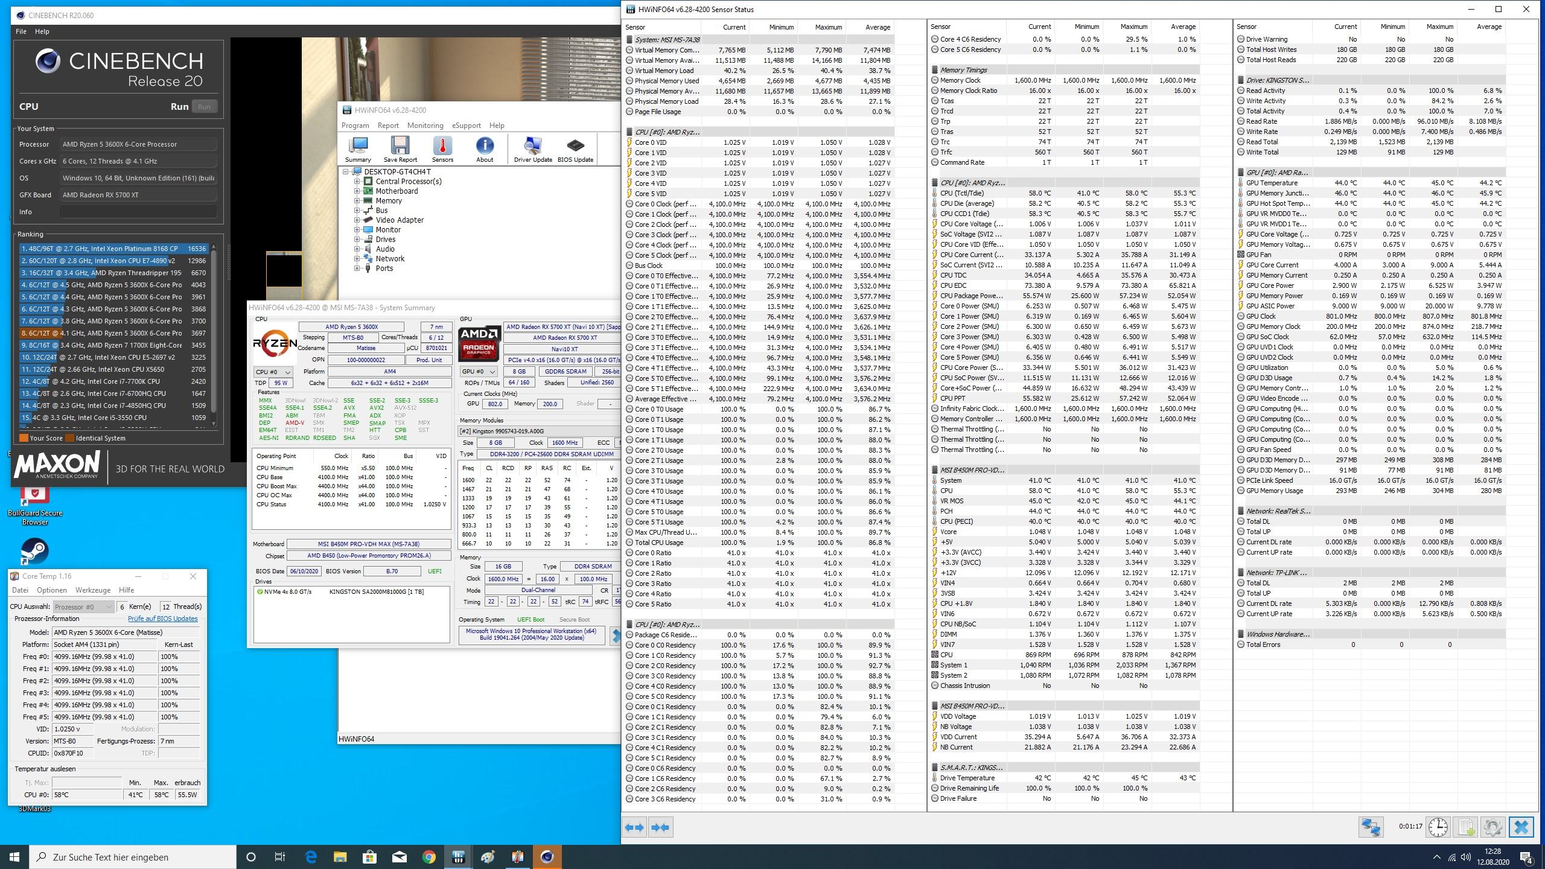Image resolution: width=1545 pixels, height=869 pixels.
Task: Start logging with the sheet-plus icon
Action: [1465, 827]
